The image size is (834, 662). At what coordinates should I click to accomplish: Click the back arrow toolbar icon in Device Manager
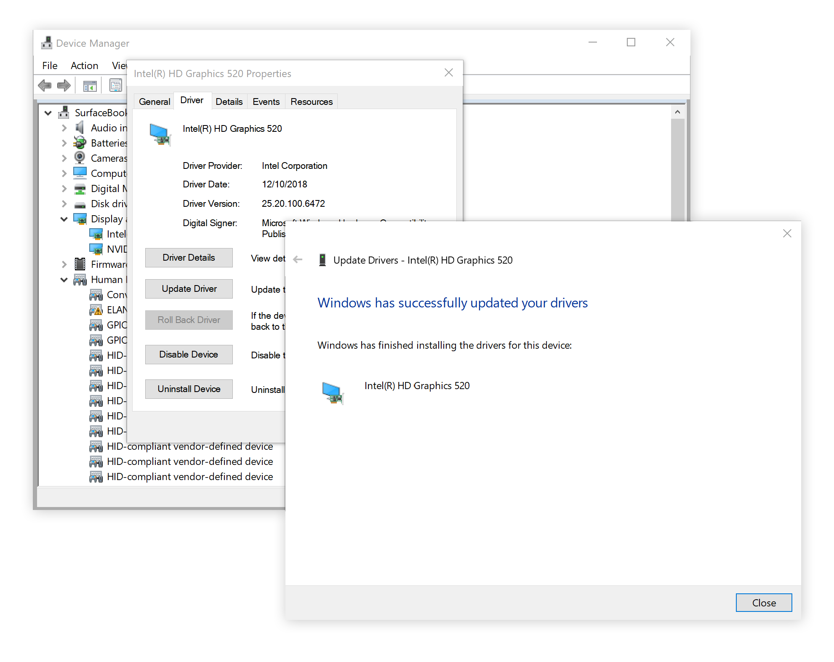click(45, 85)
